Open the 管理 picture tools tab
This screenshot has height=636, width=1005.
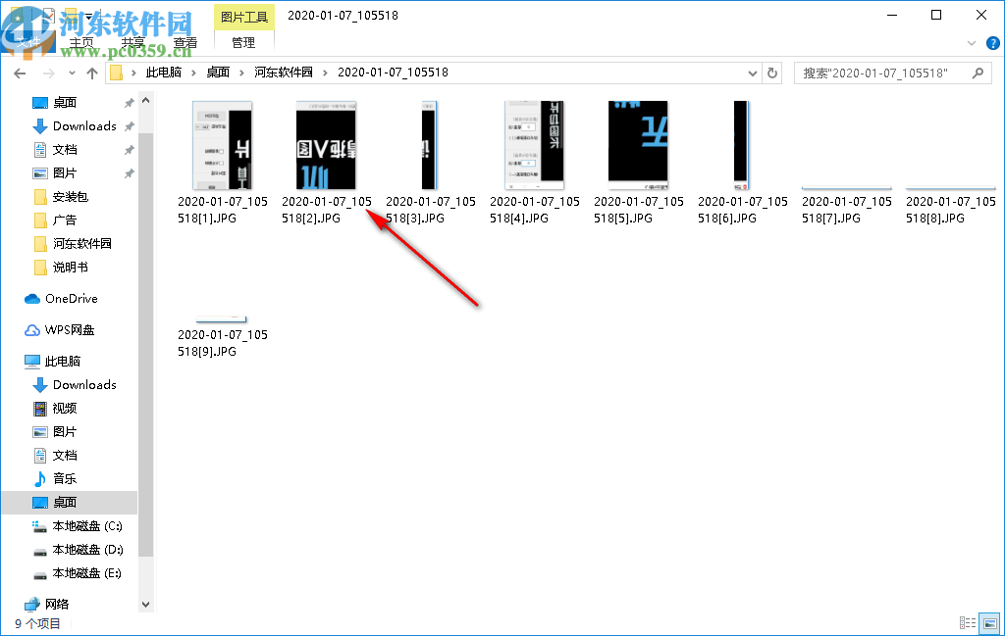243,42
